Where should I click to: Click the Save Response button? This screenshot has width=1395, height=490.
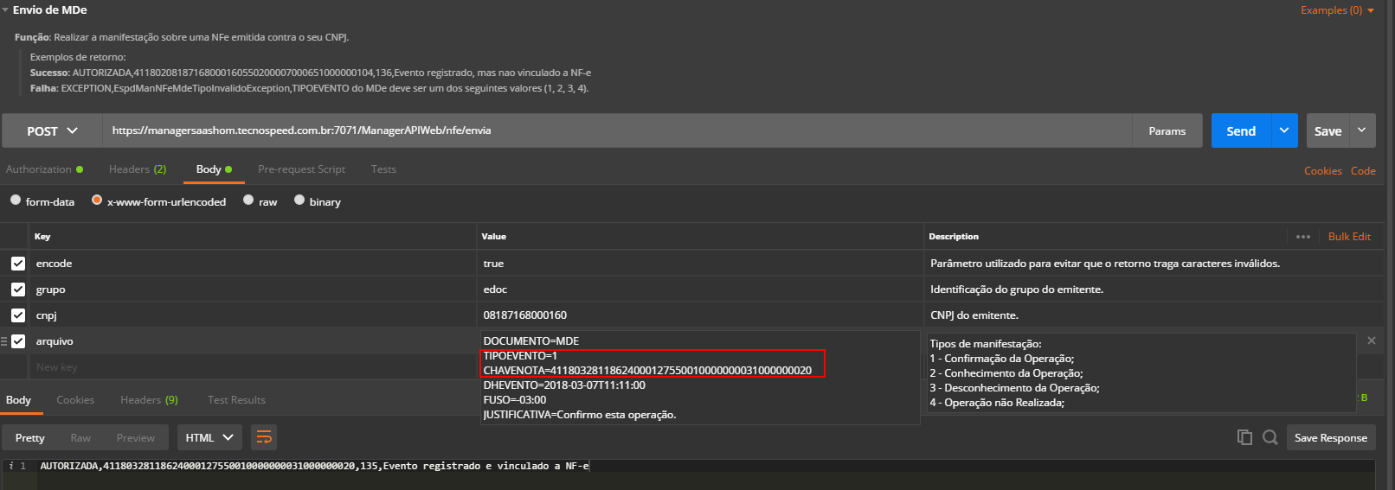pos(1330,437)
